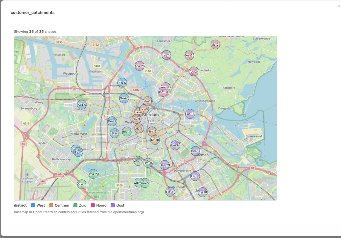Click the 'Showing 35 of 35 shapes' text

(x=35, y=31)
